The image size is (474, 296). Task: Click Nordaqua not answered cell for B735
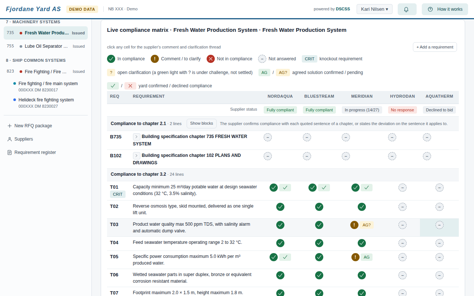tap(268, 137)
